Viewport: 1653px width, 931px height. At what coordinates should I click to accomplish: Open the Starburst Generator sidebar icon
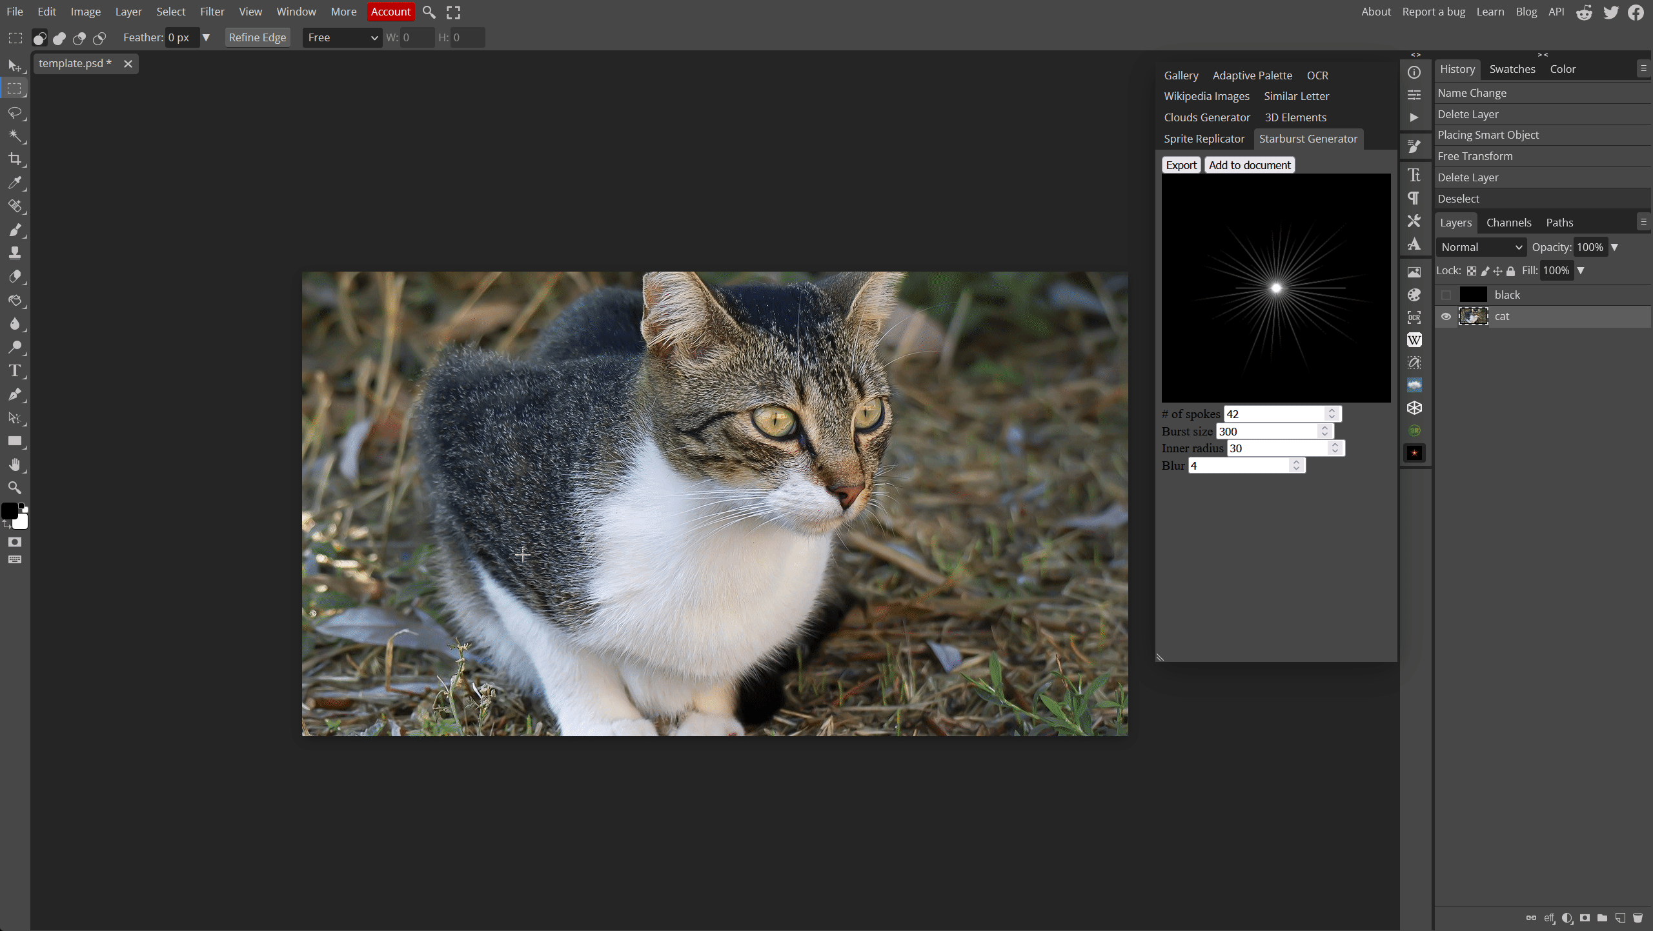click(1414, 453)
